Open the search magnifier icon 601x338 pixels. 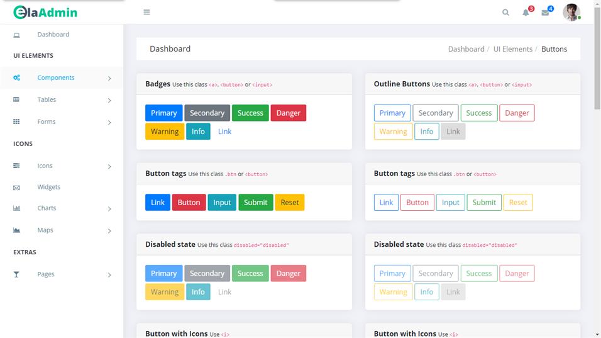coord(505,13)
